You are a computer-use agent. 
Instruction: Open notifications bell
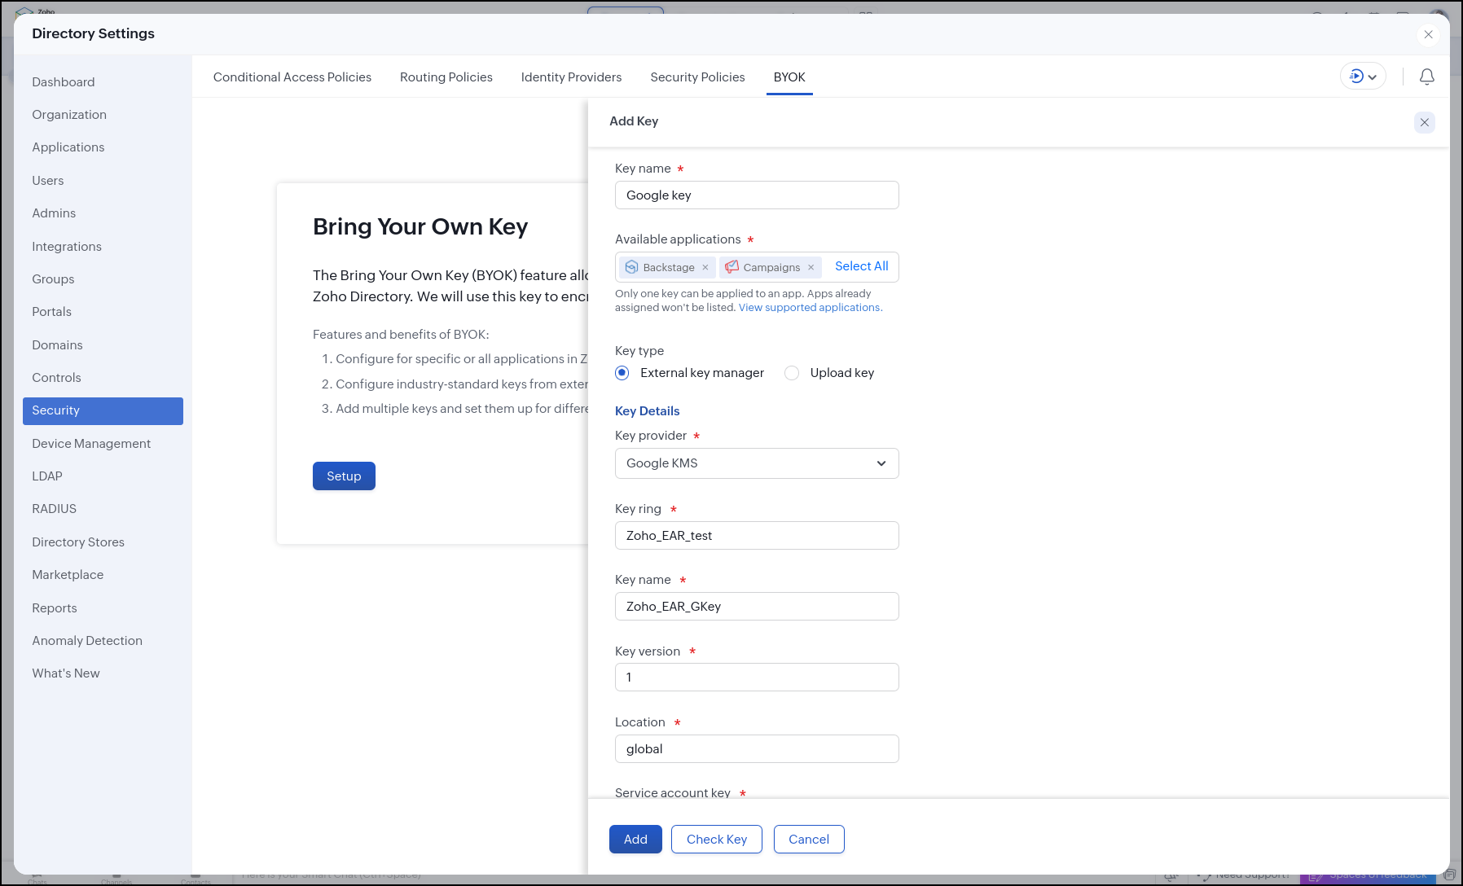tap(1427, 77)
